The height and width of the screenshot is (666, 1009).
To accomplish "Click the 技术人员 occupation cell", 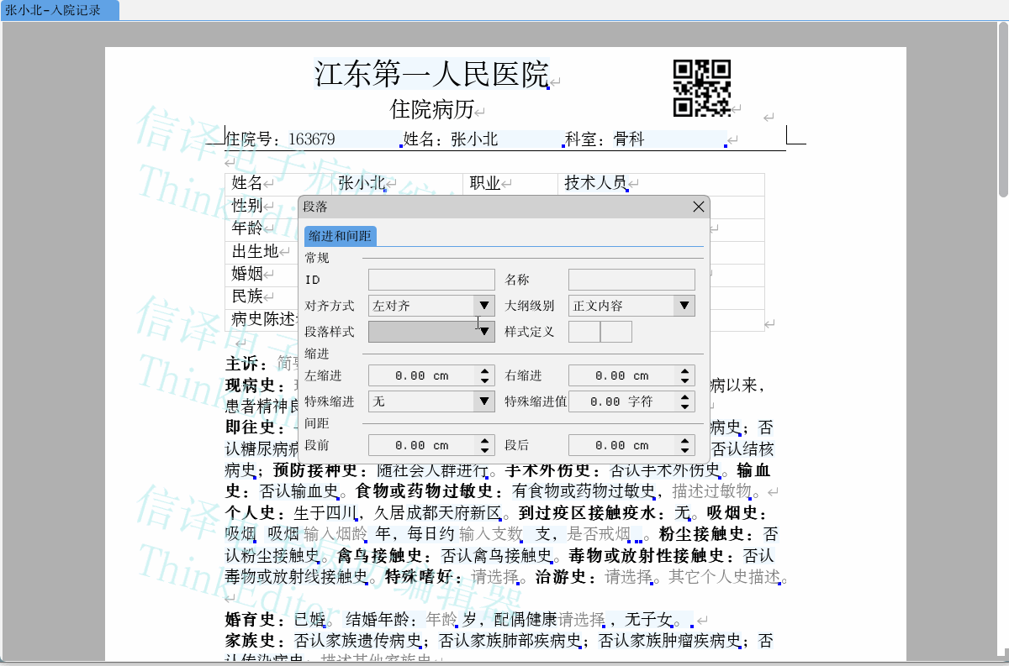I will coord(595,183).
